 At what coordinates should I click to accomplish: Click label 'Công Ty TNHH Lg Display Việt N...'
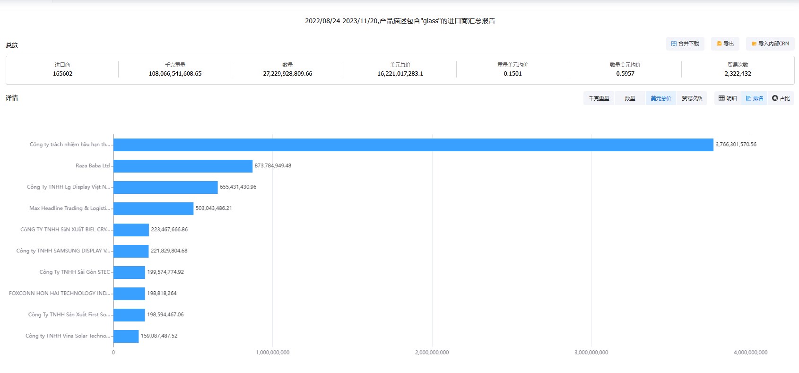pos(68,187)
